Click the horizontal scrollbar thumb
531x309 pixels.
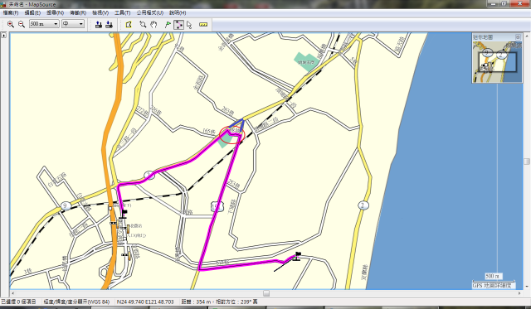(266, 293)
